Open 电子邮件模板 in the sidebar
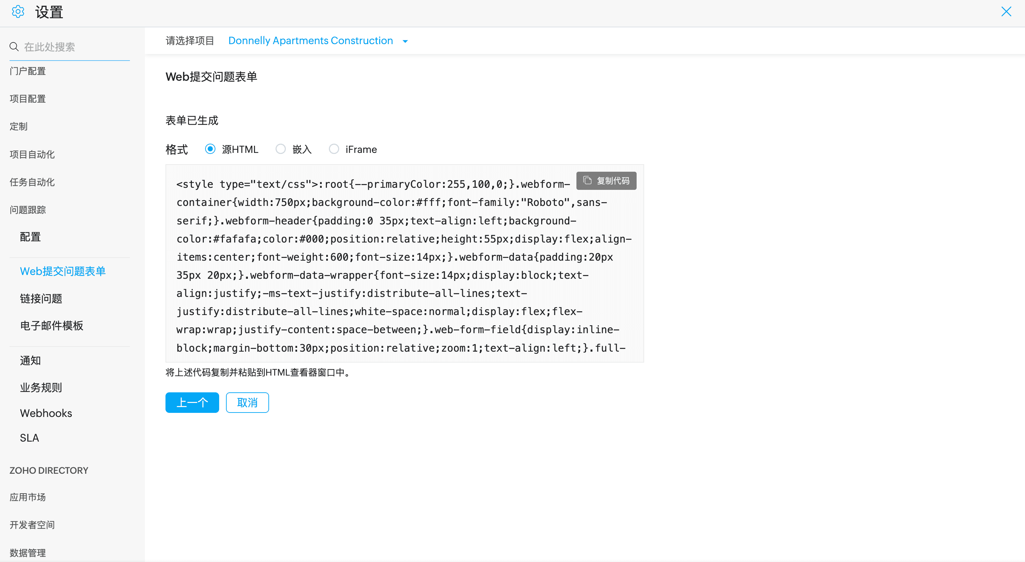This screenshot has width=1025, height=562. tap(52, 326)
